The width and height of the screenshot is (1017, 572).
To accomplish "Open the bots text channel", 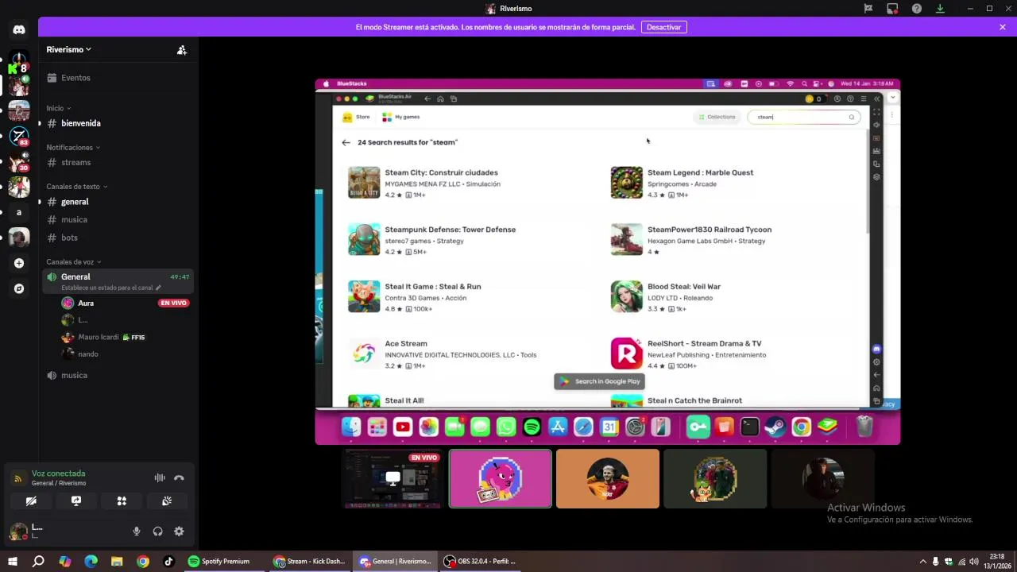I will (118, 238).
